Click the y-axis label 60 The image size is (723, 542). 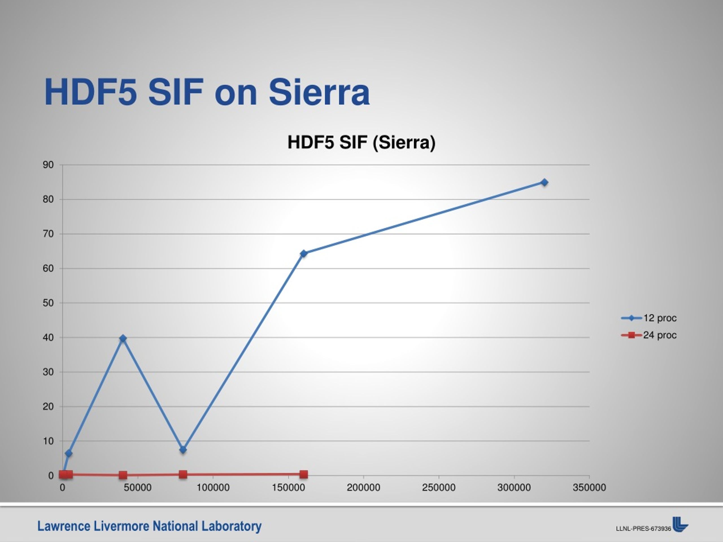tap(48, 268)
